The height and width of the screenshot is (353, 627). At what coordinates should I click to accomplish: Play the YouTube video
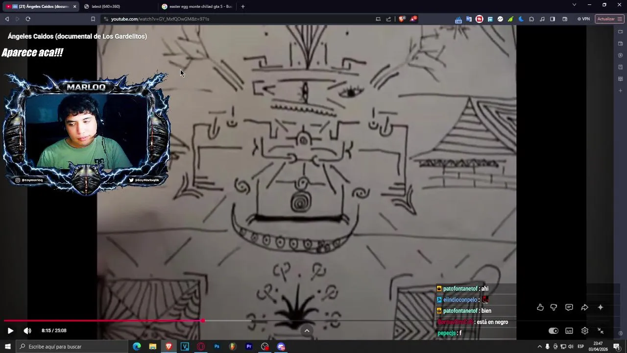[x=10, y=331]
